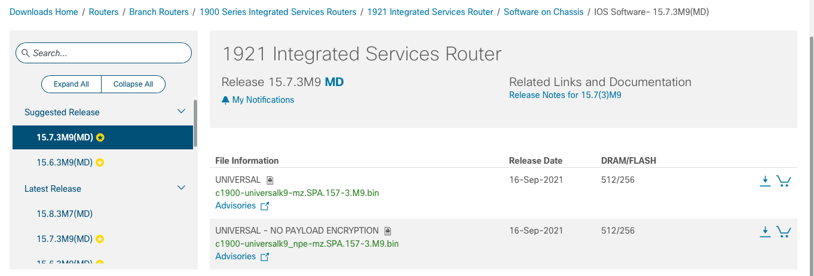The height and width of the screenshot is (276, 814).
Task: Open file details icon next to UNIVERSAL
Action: click(x=270, y=180)
